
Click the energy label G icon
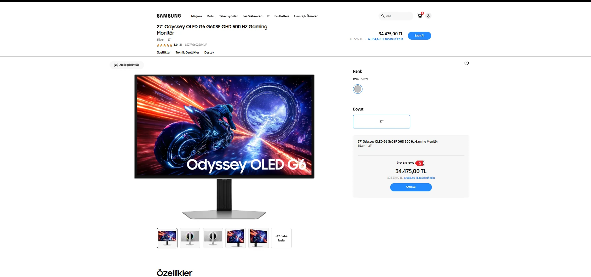click(420, 163)
